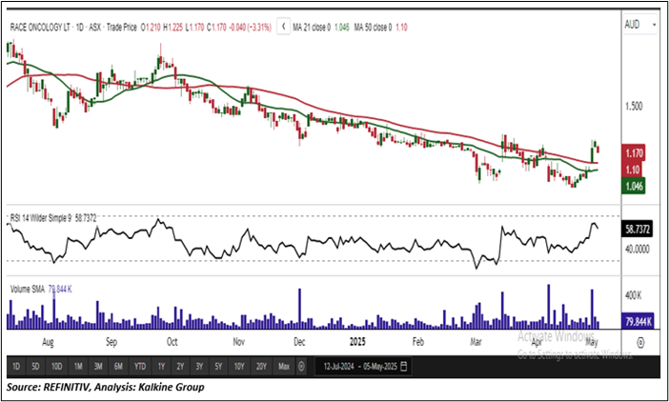Click the 1.170 red price tag

[634, 153]
